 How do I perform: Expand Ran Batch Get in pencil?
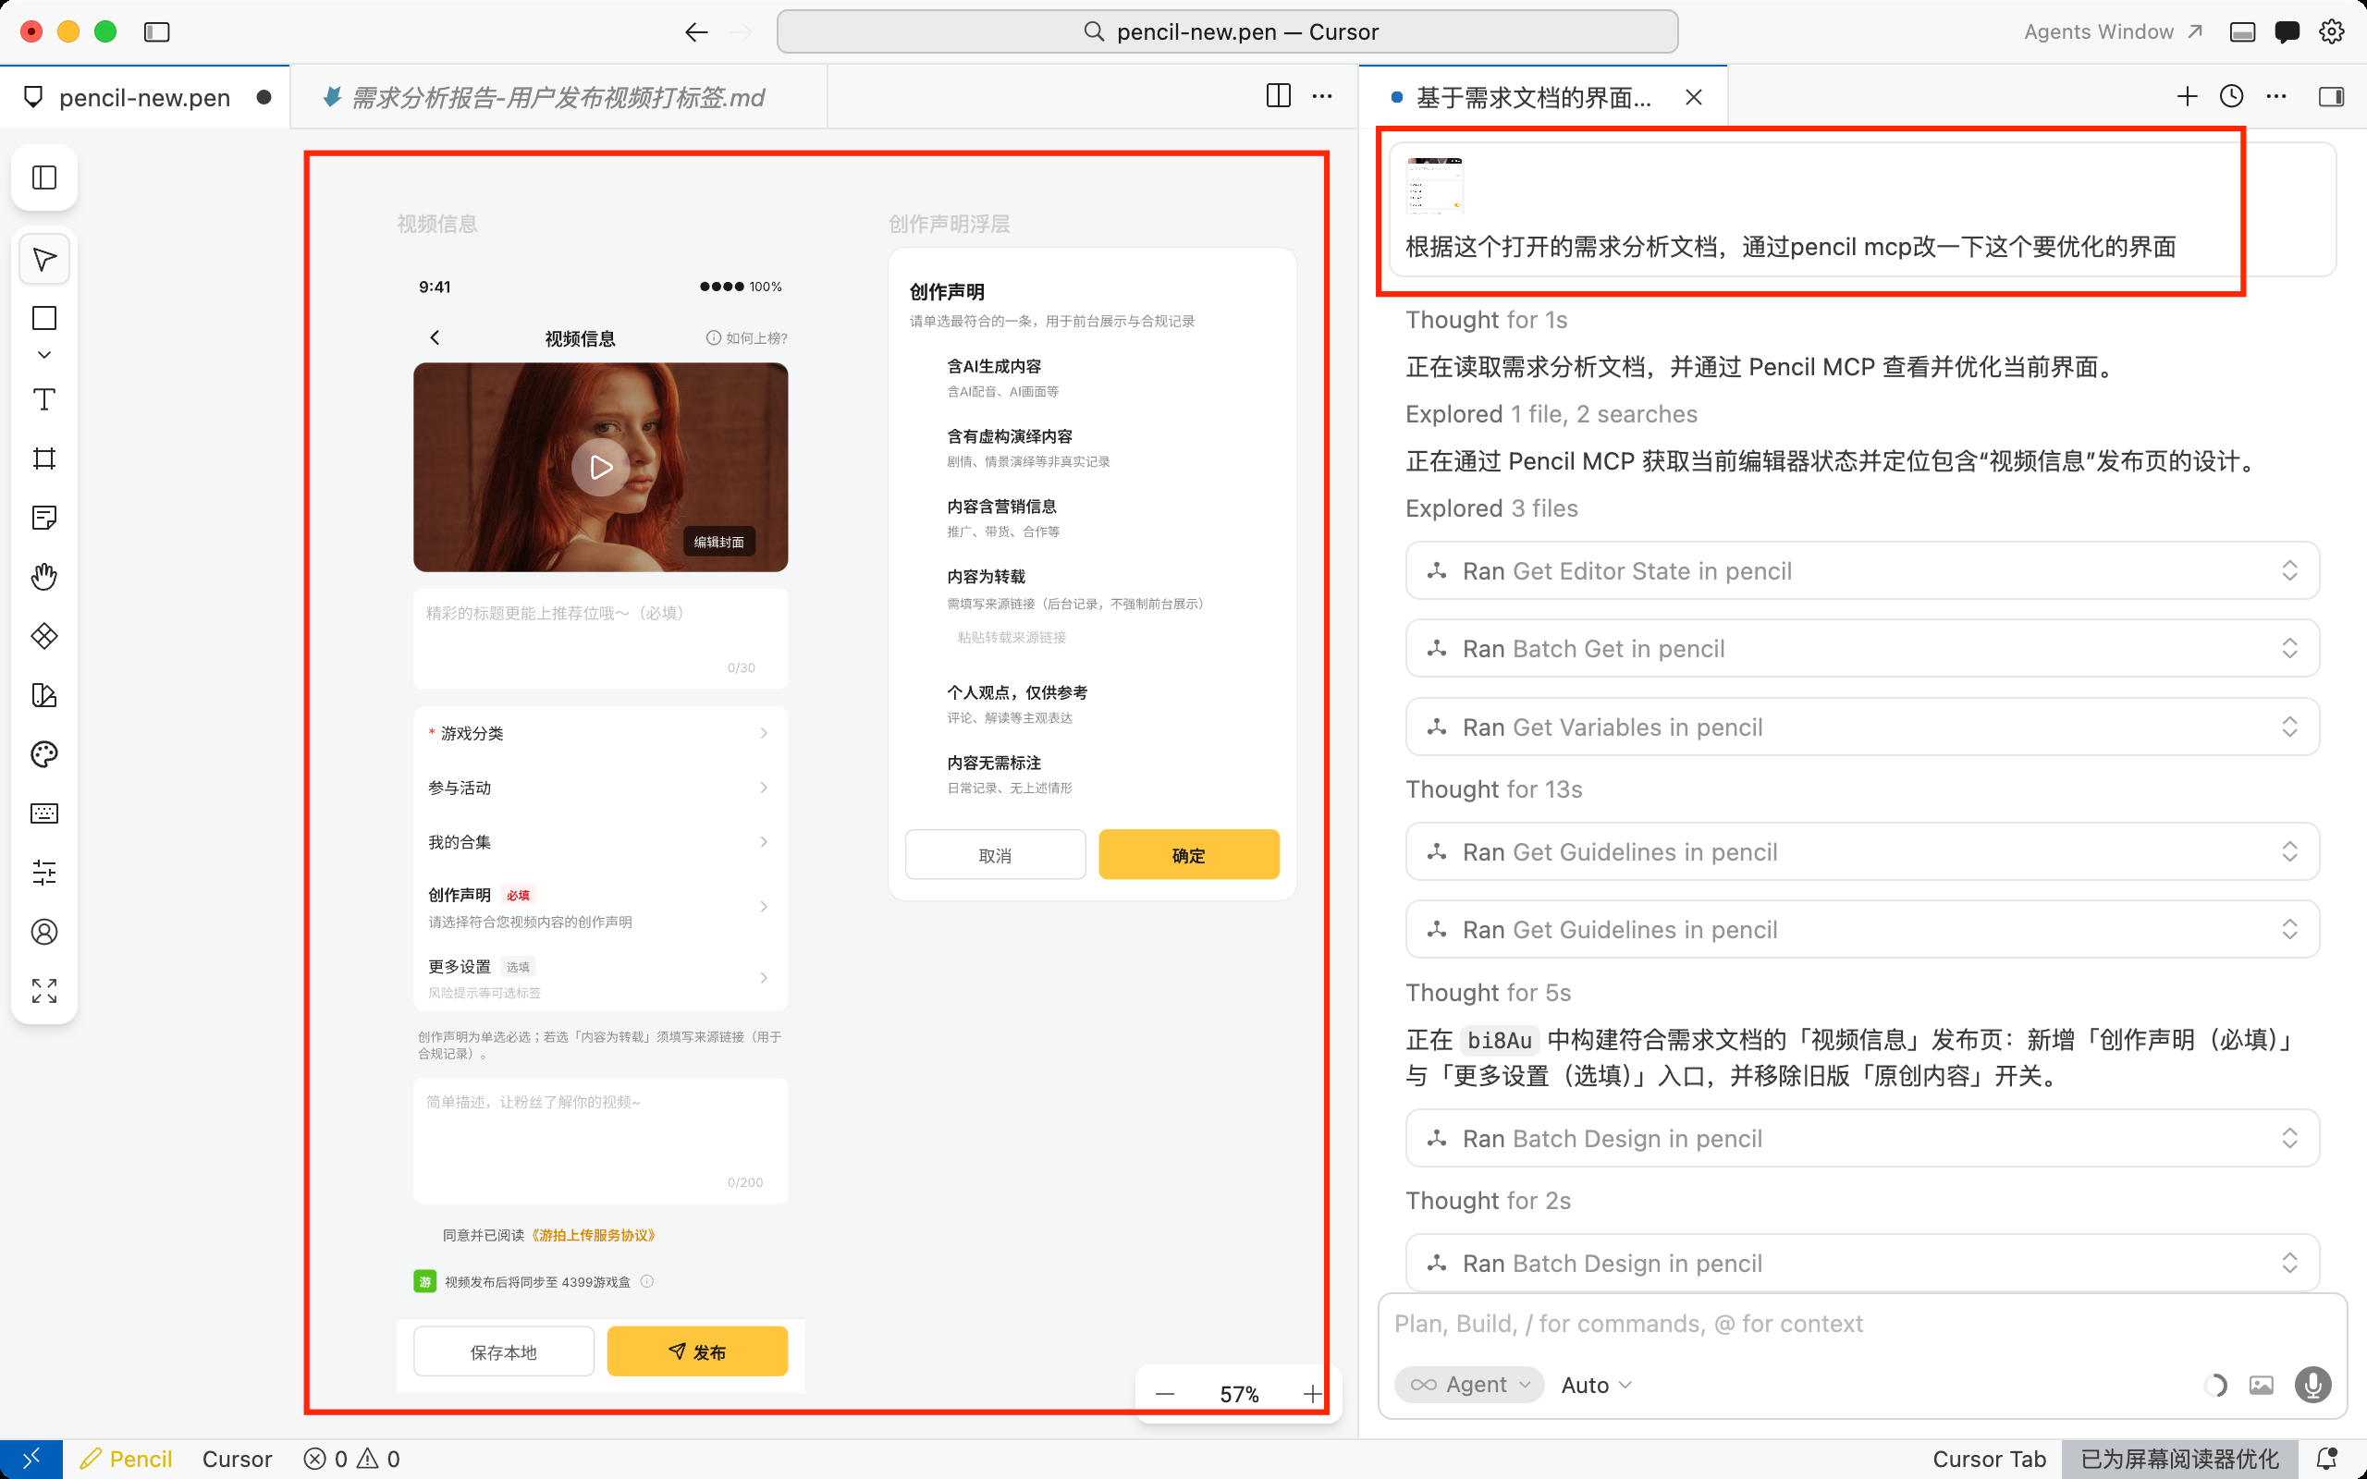point(1862,649)
